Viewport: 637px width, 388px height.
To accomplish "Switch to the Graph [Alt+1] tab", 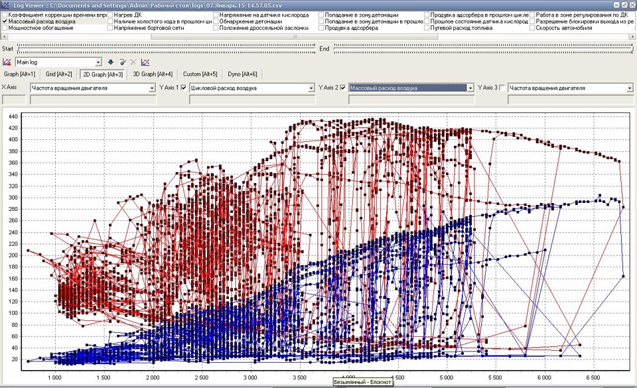I will [19, 74].
